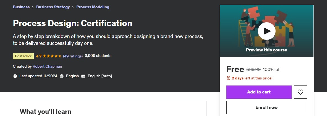Image resolution: width=327 pixels, height=116 pixels.
Task: Click the globe language icon
Action: pos(62,76)
